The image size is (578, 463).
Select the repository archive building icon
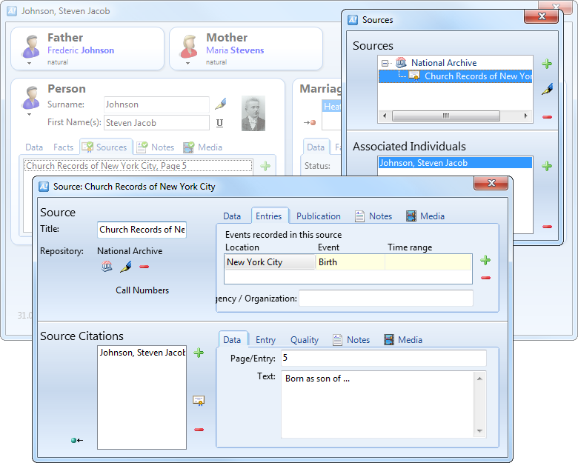click(x=107, y=267)
